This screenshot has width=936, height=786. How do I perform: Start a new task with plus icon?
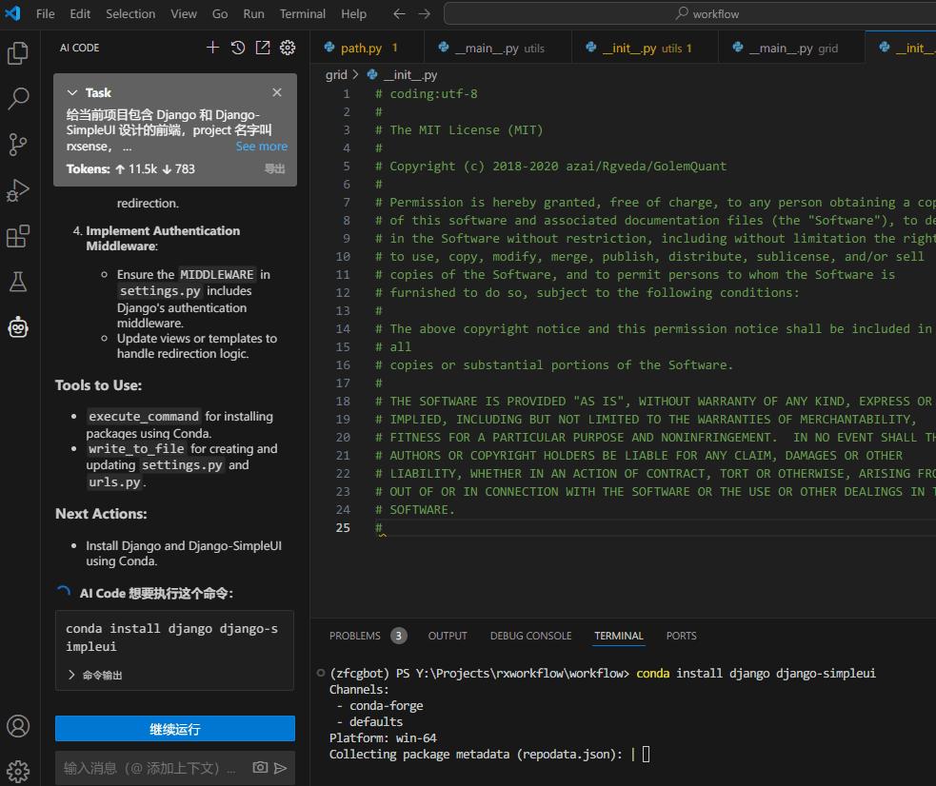tap(212, 48)
